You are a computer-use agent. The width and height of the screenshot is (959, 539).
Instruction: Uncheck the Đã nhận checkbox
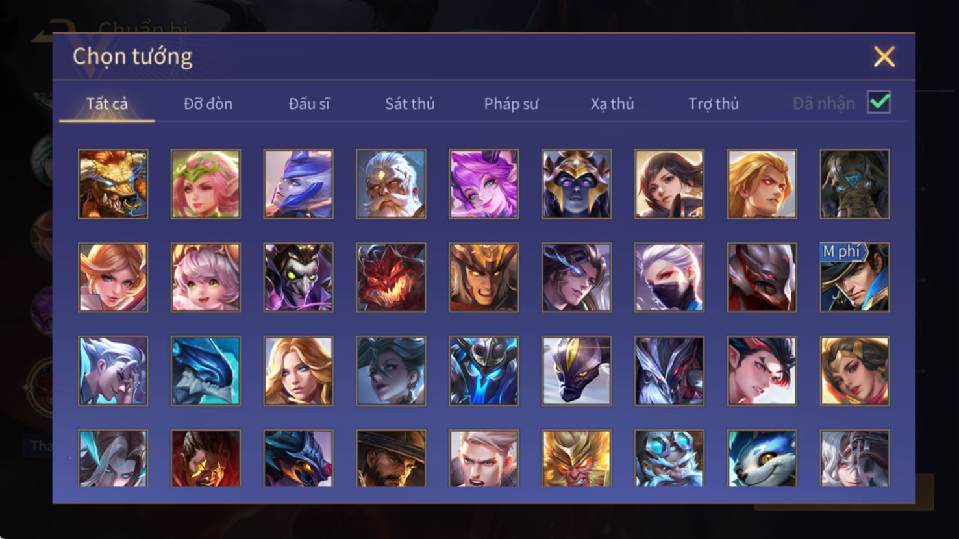tap(879, 103)
